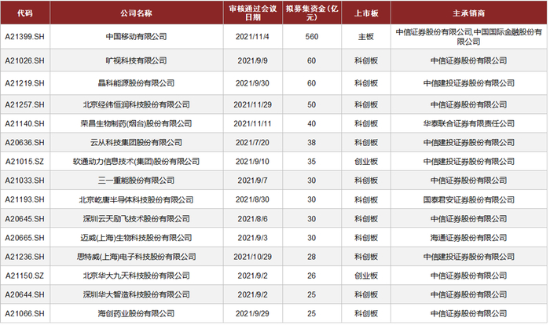Select code cell A21033.SH
Screen dimensions: 550x325
(25, 181)
